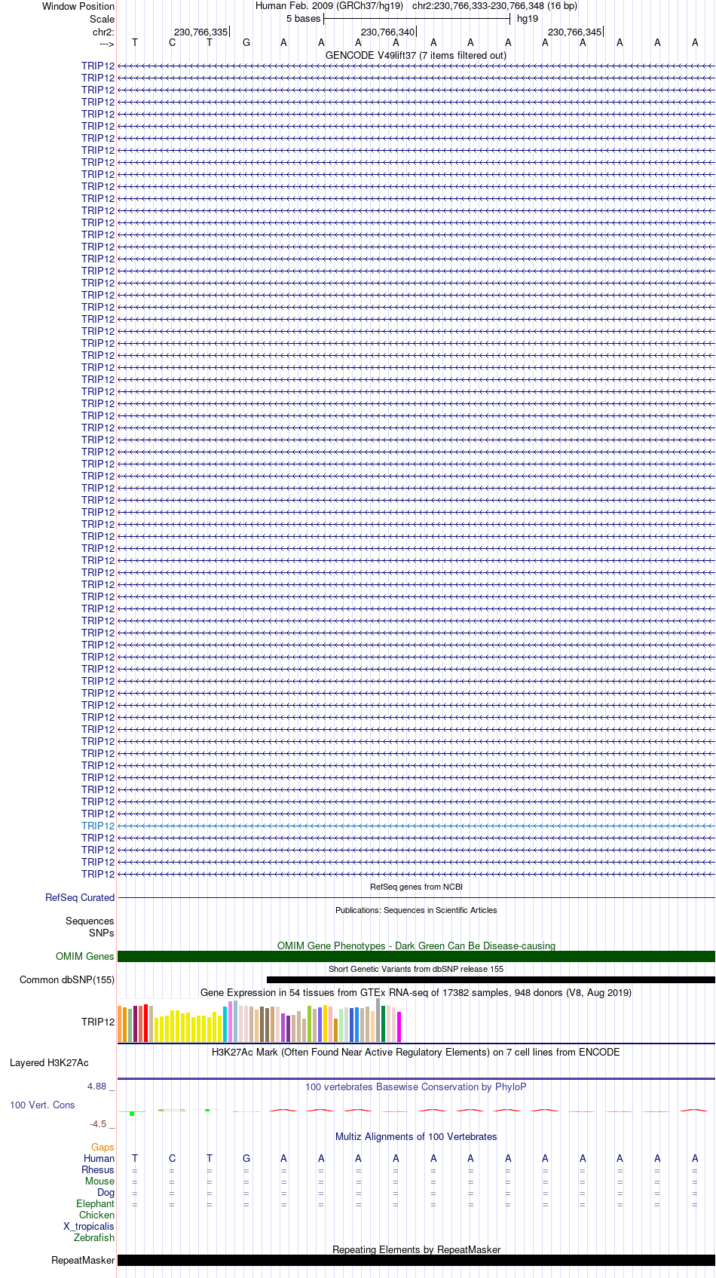Select the X_tropicalis alignment row label
Image resolution: width=716 pixels, height=1278 pixels.
click(x=89, y=1226)
